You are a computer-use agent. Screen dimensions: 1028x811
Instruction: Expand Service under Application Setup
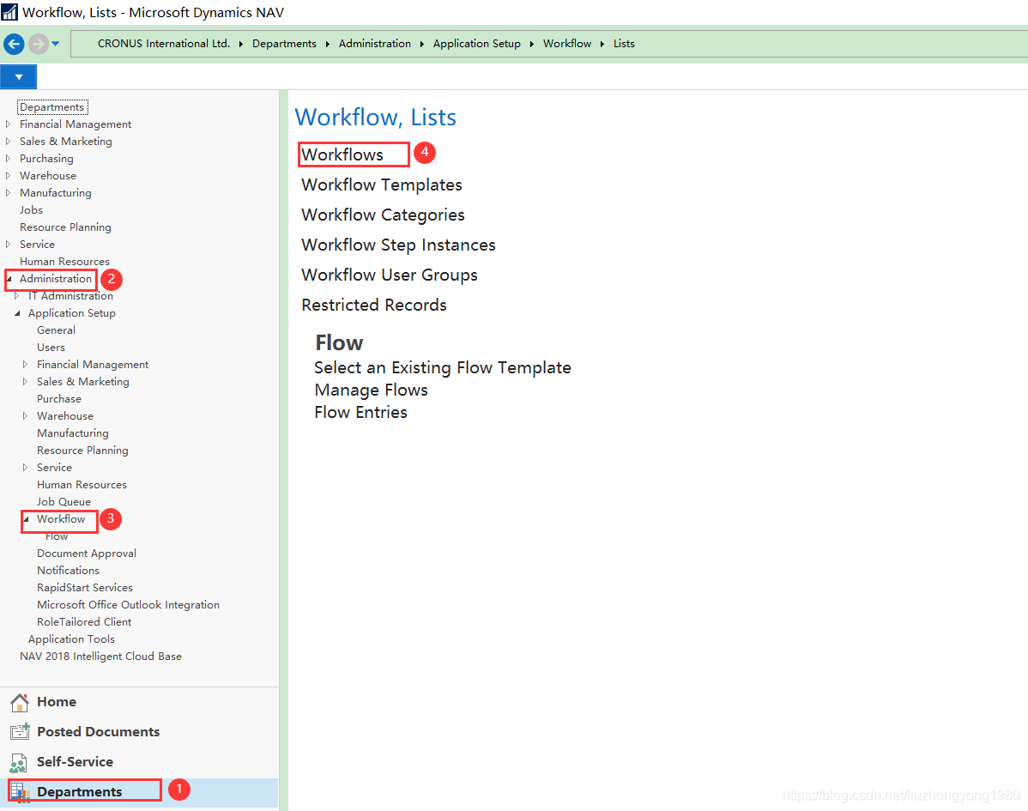25,468
